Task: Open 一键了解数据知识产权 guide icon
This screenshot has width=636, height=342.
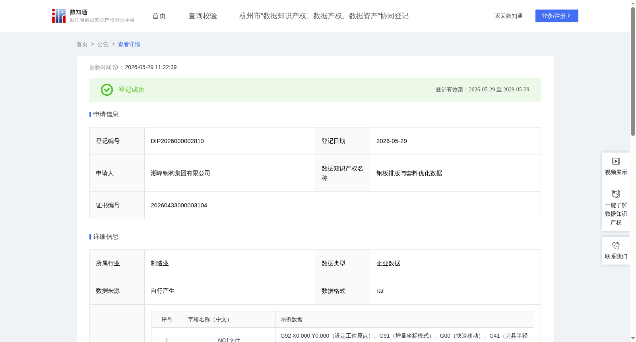Action: pyautogui.click(x=616, y=194)
